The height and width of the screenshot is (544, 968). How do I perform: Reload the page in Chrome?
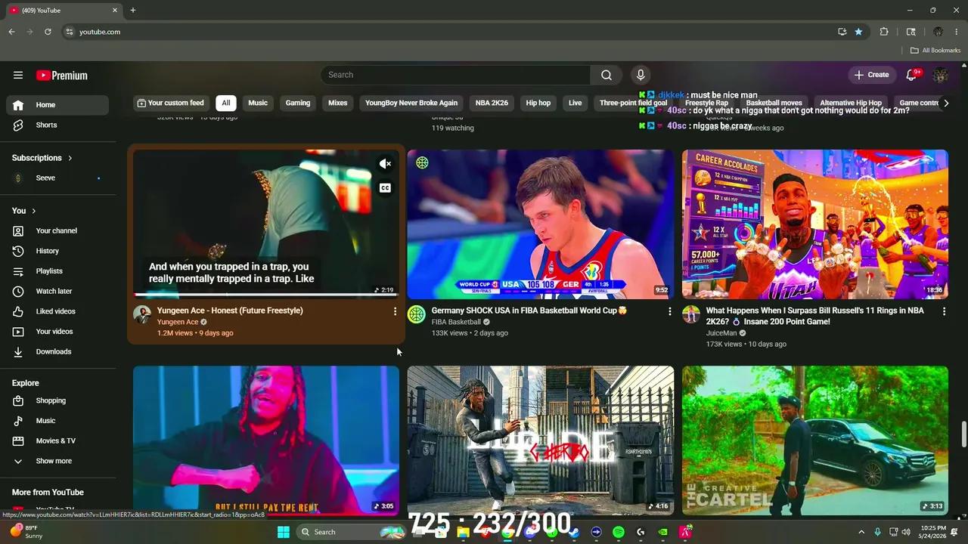48,32
